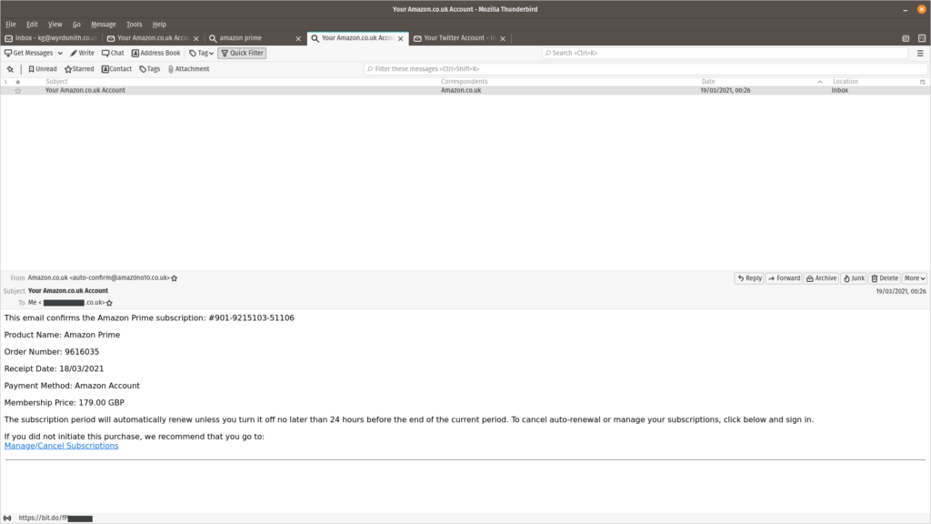Open calendar tab icon
This screenshot has height=524, width=931.
[x=906, y=38]
